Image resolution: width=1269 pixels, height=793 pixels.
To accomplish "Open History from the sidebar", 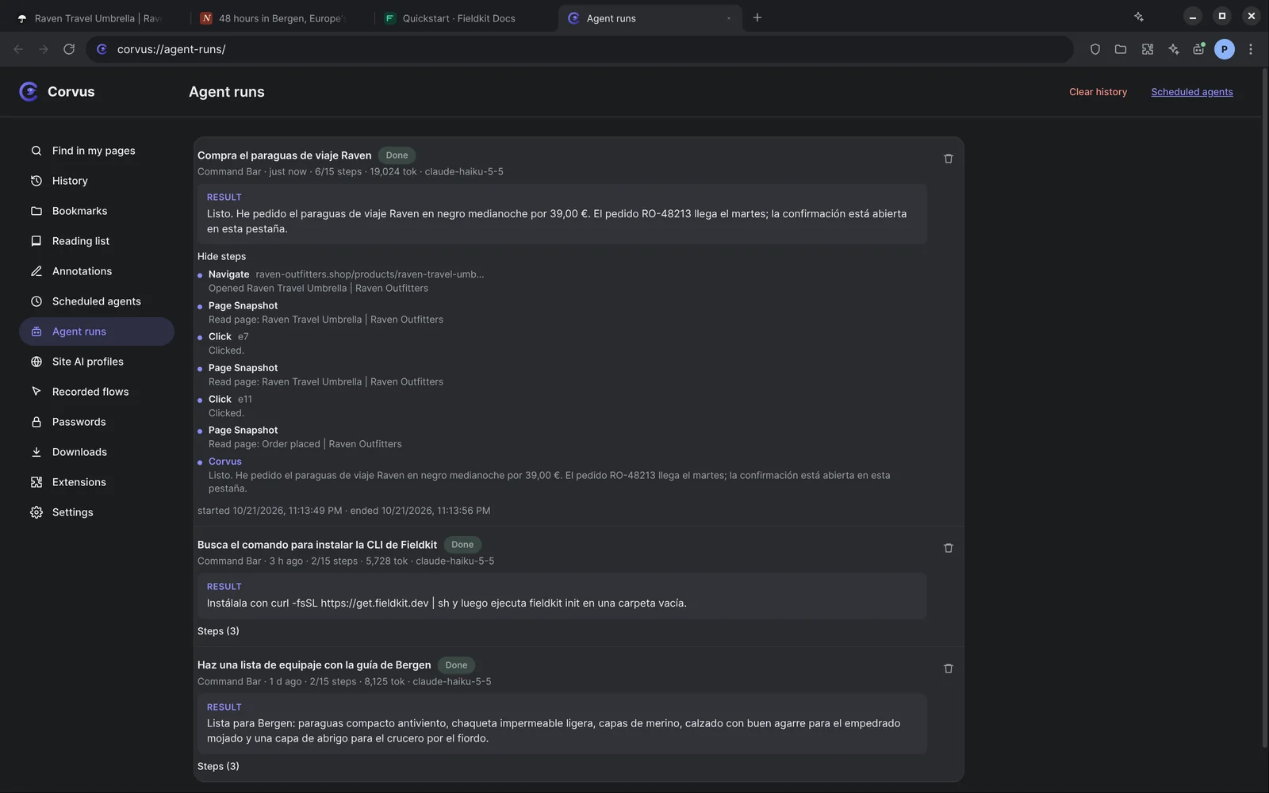I will pyautogui.click(x=97, y=181).
